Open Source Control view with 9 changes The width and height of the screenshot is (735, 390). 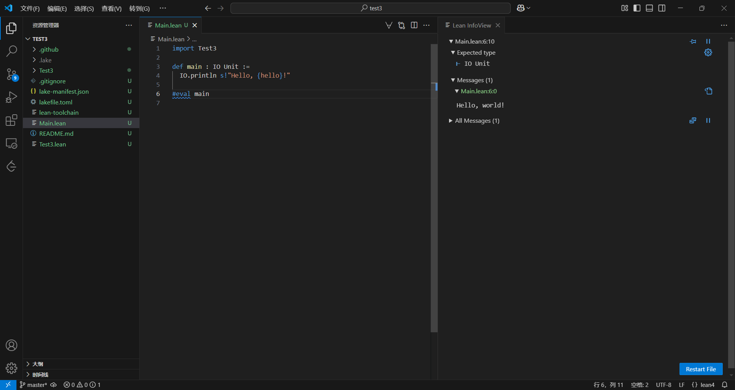(x=11, y=74)
